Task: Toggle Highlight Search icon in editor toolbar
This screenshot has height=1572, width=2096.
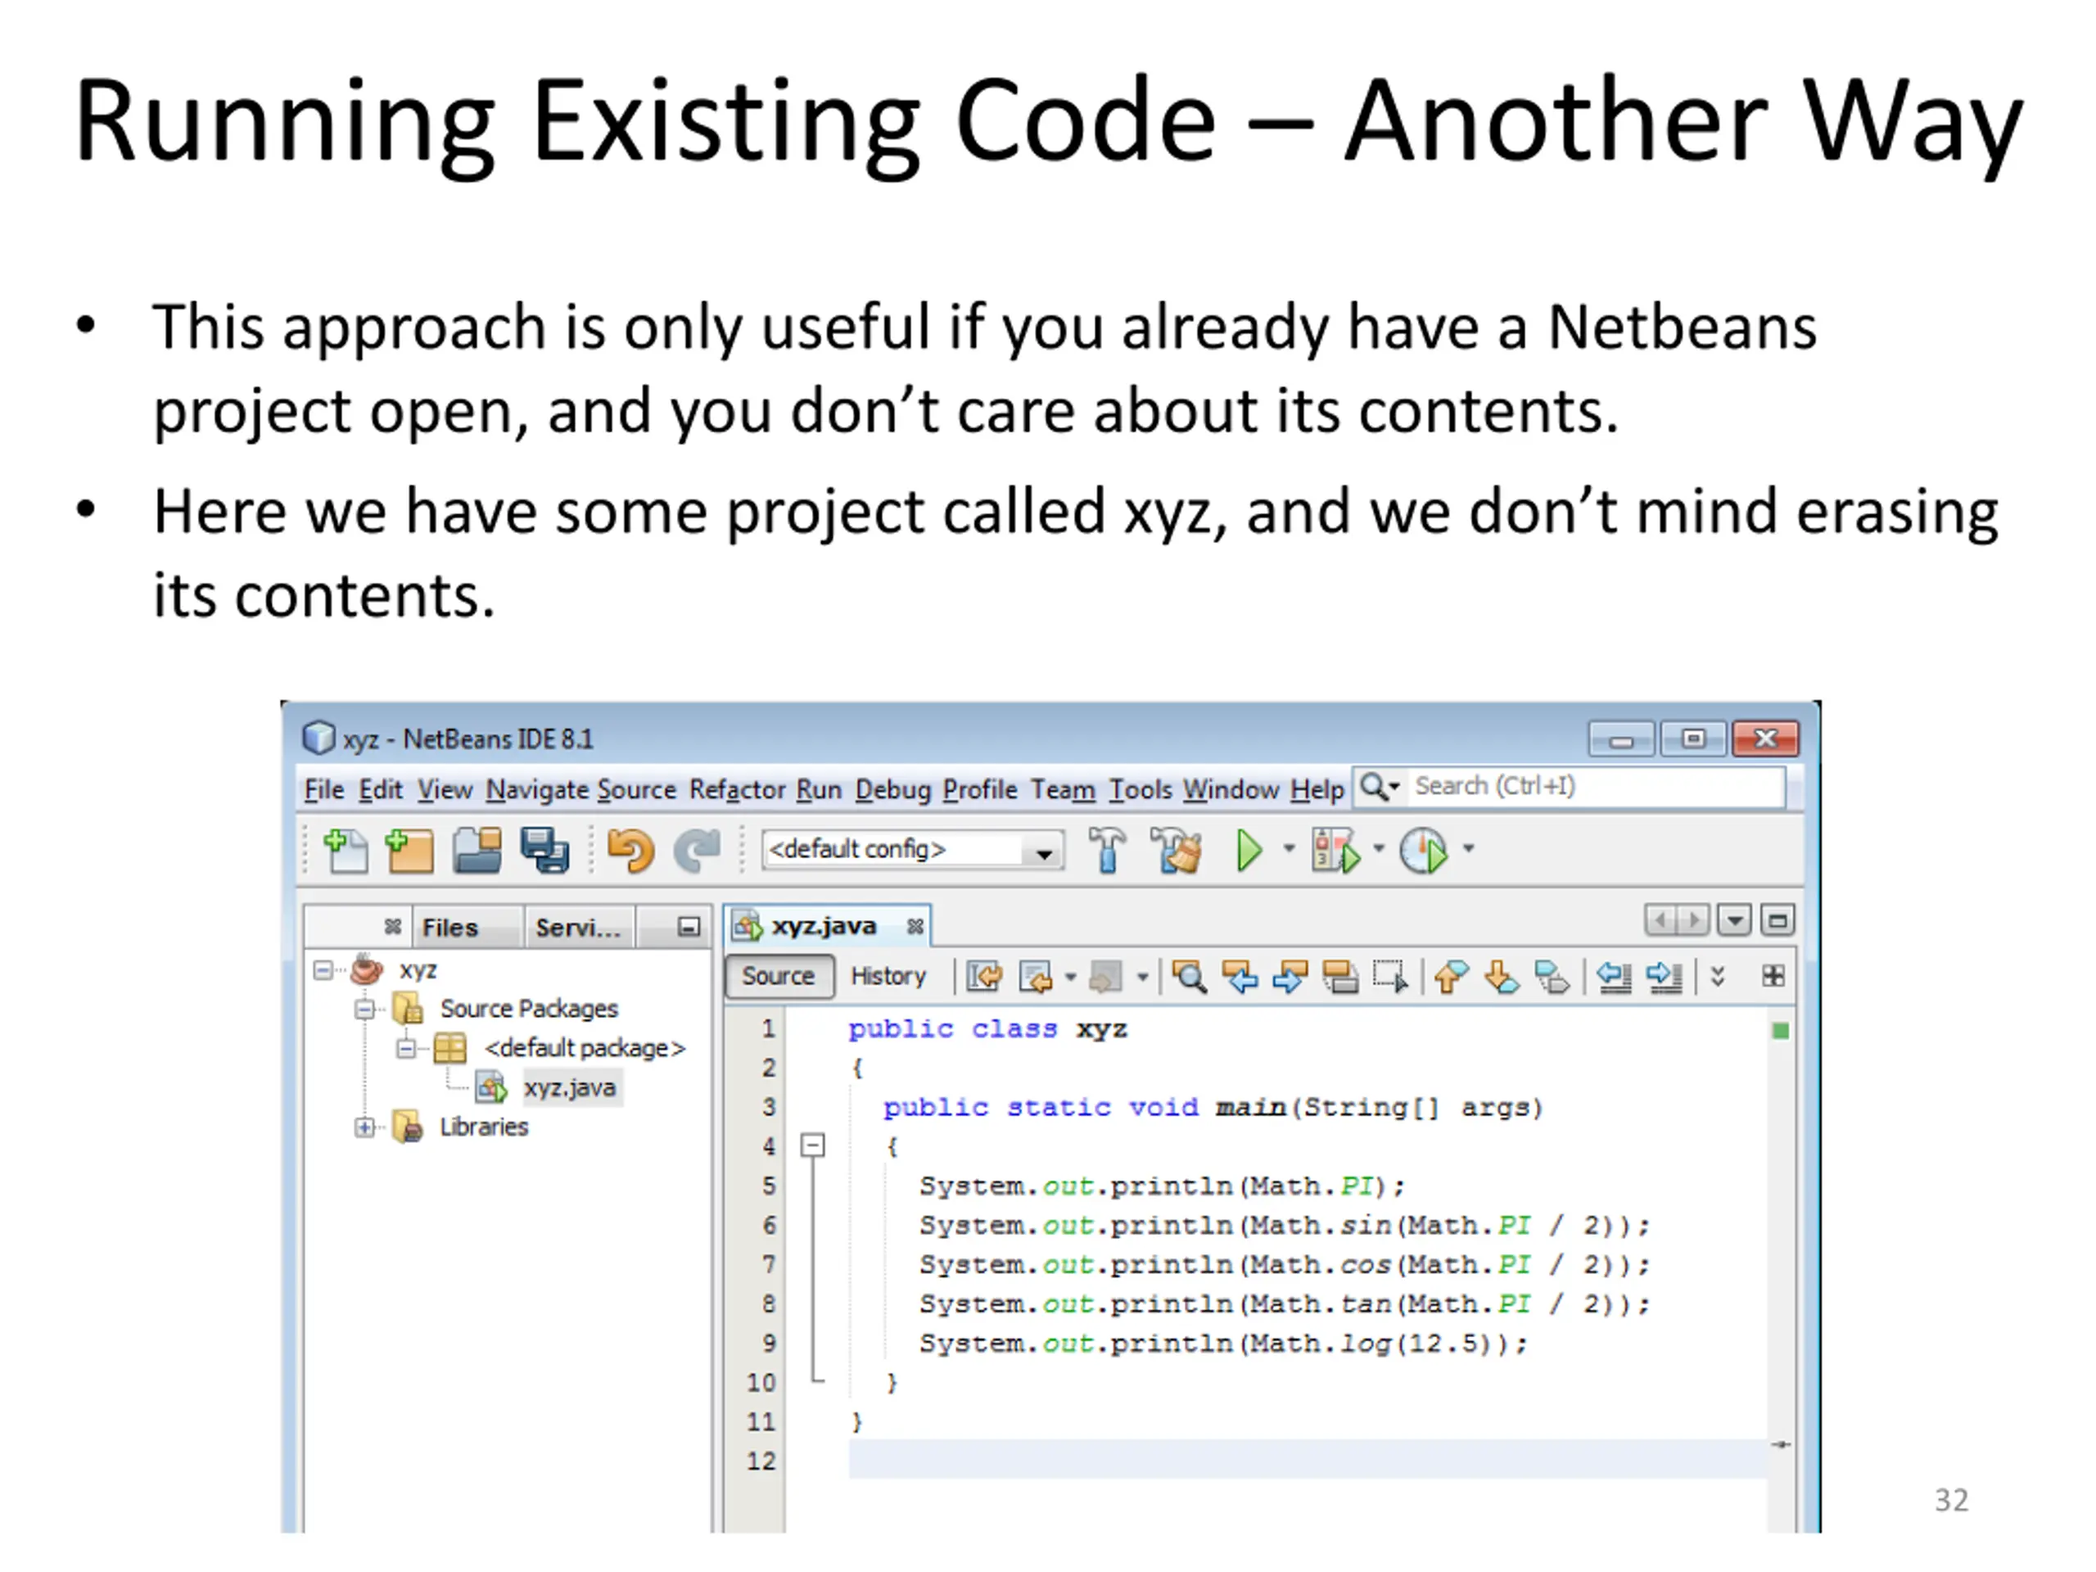Action: 1339,976
